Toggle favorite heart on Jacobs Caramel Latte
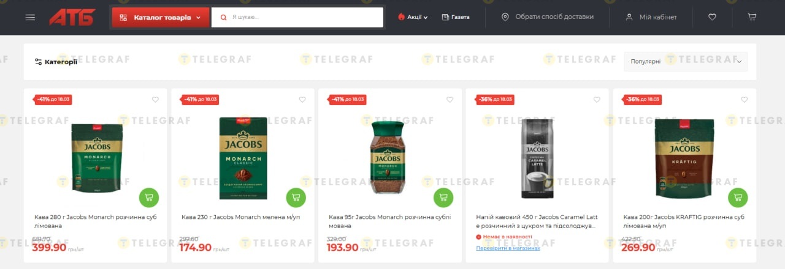The width and height of the screenshot is (785, 269). click(597, 100)
